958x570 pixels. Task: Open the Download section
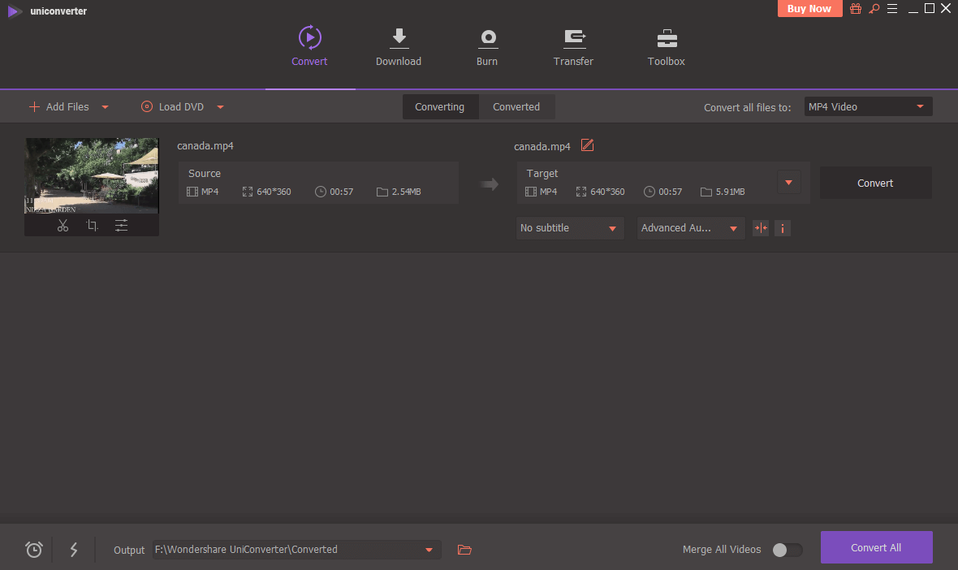399,47
